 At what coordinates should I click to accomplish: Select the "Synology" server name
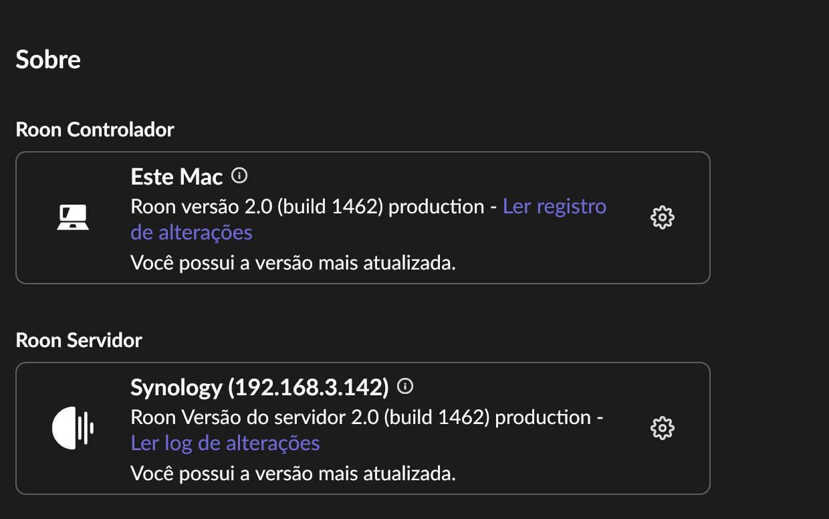coord(176,387)
